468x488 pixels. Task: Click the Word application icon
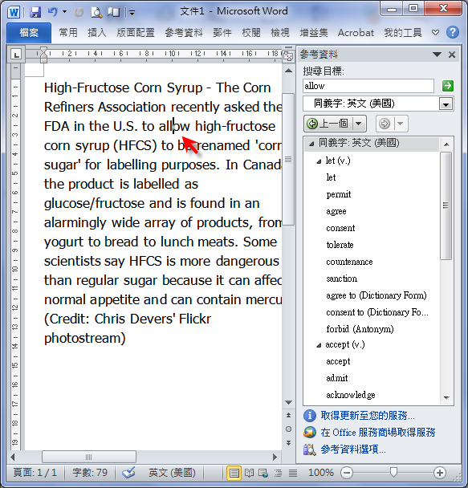coord(14,12)
